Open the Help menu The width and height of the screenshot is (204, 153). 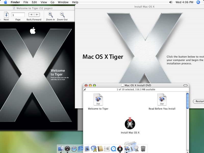[x=75, y=2]
